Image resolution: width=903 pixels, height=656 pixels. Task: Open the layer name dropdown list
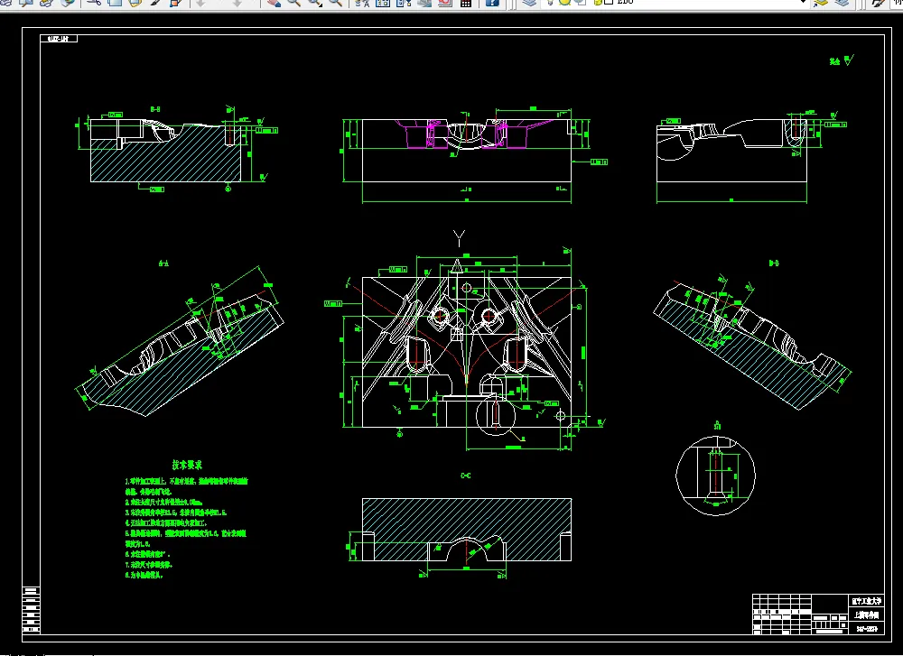coord(803,3)
